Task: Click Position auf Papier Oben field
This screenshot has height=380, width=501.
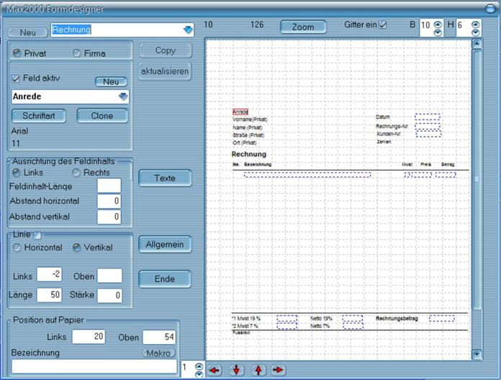Action: tap(159, 338)
